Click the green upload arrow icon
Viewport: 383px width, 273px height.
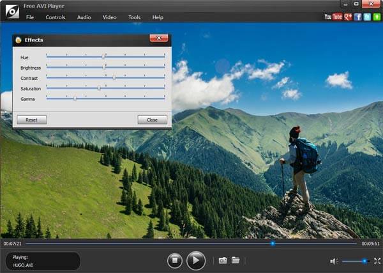point(377,17)
